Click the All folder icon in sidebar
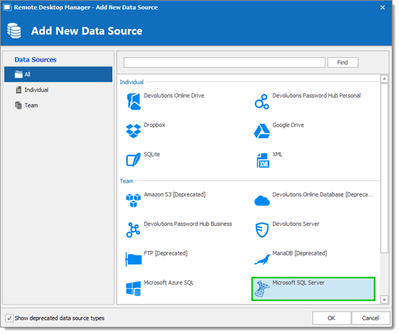Viewport: 399px width, 334px height. pos(18,74)
